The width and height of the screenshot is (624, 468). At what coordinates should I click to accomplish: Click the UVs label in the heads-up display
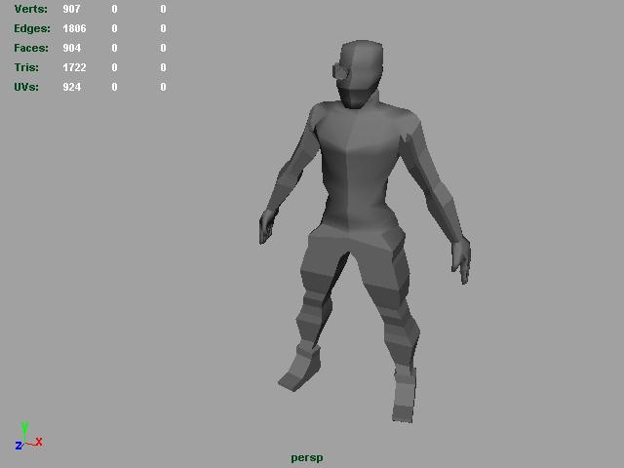click(x=26, y=87)
